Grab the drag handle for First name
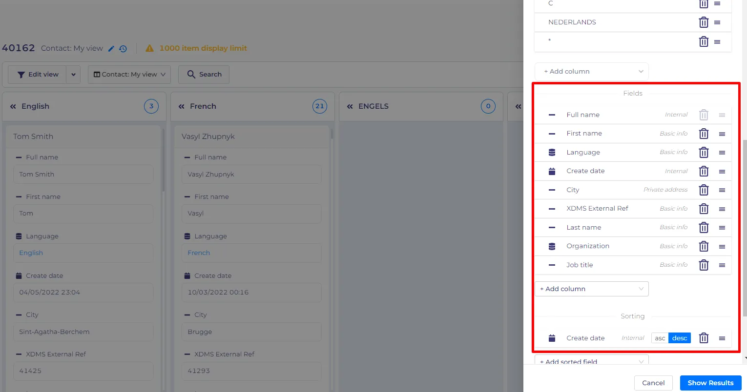This screenshot has height=392, width=747. point(722,134)
